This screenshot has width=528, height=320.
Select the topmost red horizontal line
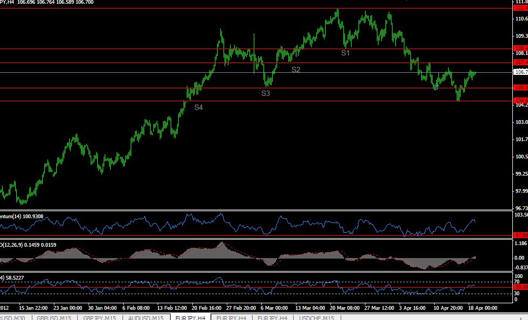click(256, 9)
